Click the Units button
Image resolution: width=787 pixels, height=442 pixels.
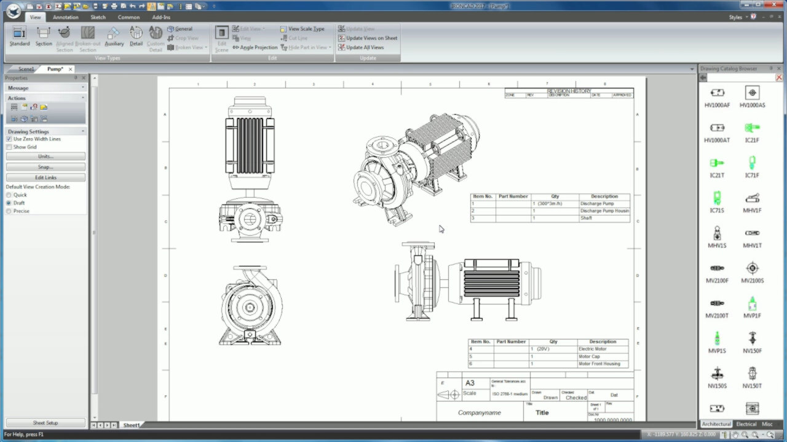[45, 156]
